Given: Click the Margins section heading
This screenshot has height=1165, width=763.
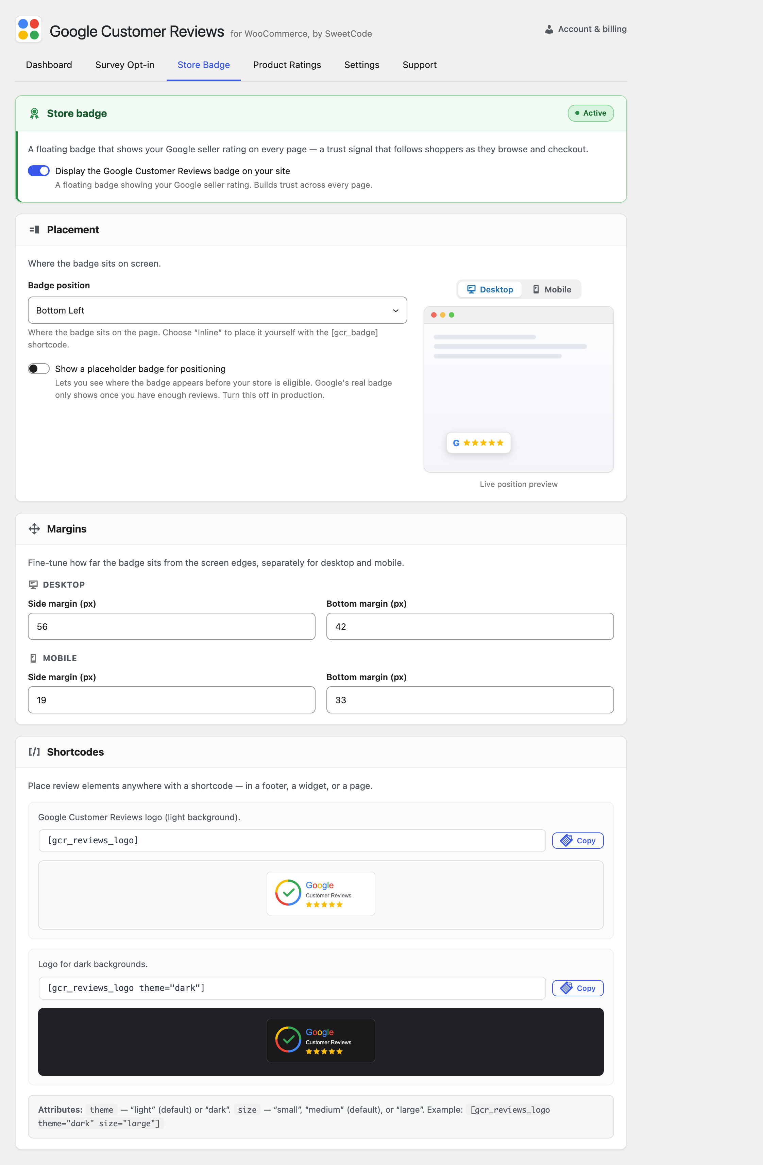Looking at the screenshot, I should pyautogui.click(x=67, y=529).
